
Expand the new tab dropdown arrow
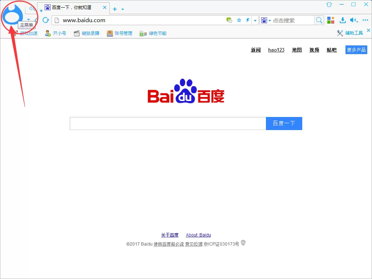123,9
